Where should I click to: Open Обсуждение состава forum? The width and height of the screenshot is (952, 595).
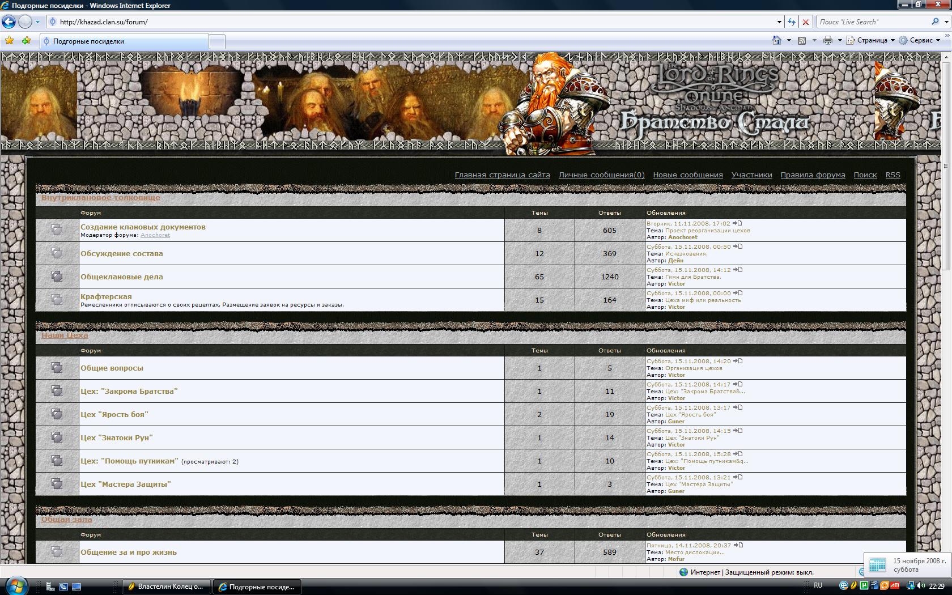tap(121, 253)
